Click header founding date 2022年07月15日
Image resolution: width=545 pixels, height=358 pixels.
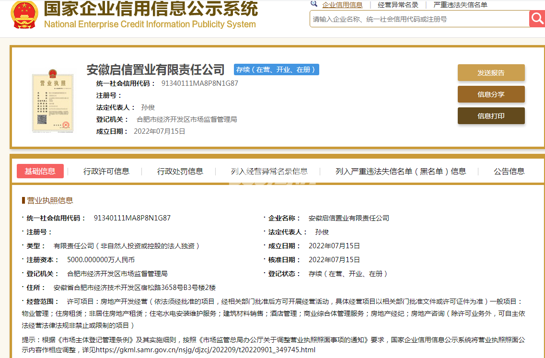tap(160, 131)
